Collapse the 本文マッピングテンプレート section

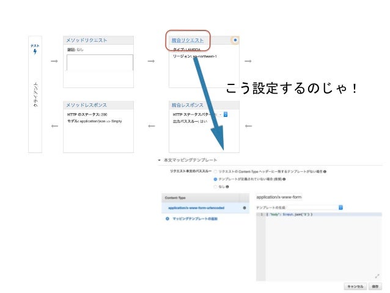point(159,160)
